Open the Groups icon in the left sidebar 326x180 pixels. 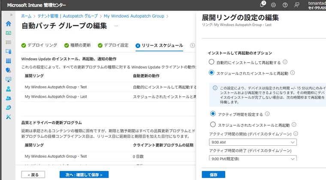click(9, 98)
